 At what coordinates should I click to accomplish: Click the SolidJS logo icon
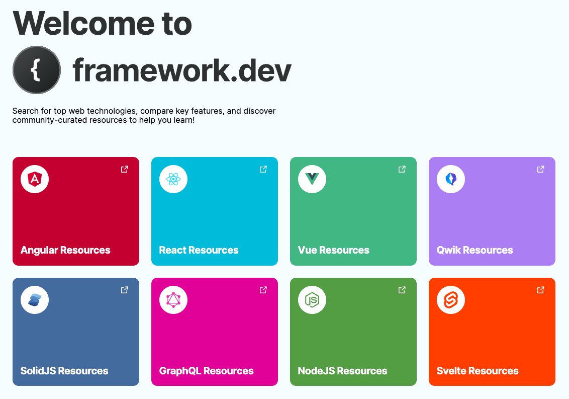35,300
